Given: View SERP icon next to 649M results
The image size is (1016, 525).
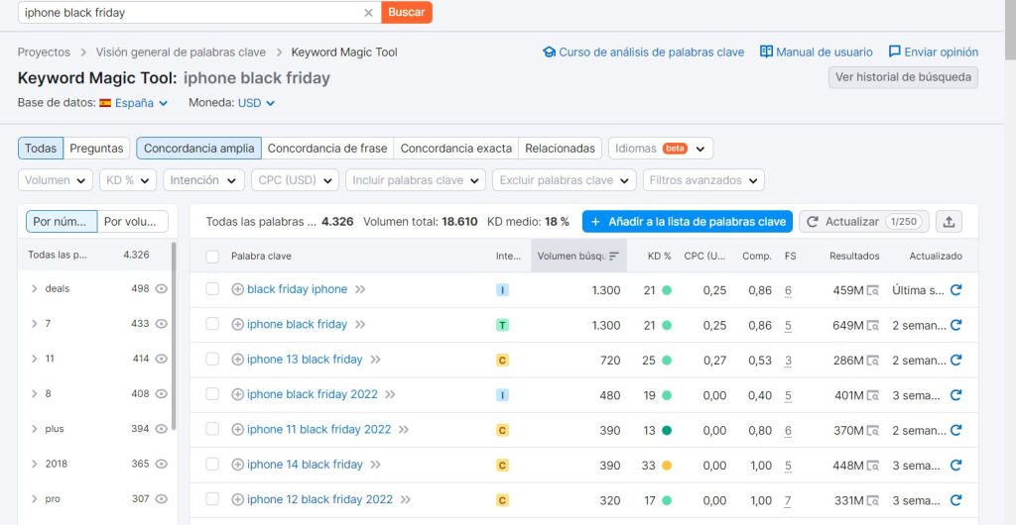Looking at the screenshot, I should coord(873,325).
